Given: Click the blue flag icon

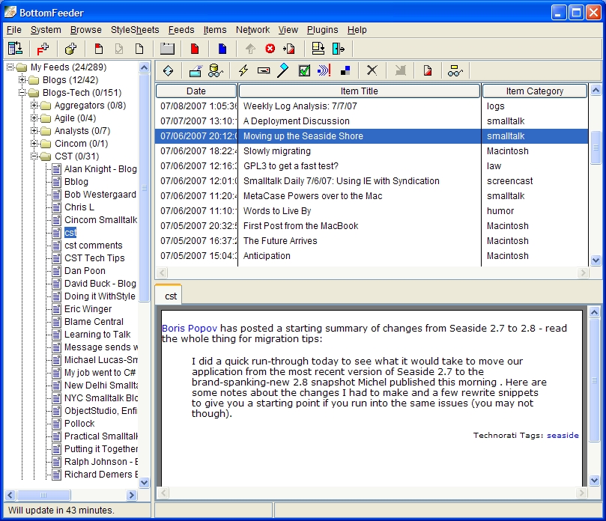Looking at the screenshot, I should [283, 70].
